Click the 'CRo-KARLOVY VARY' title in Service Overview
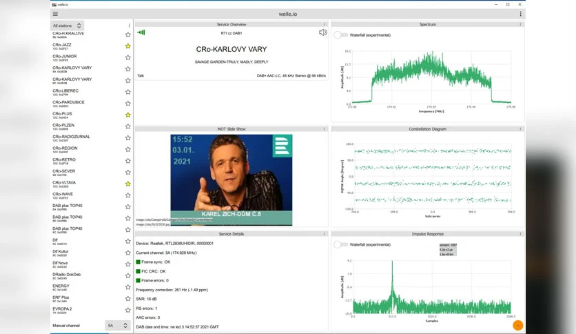 click(232, 49)
